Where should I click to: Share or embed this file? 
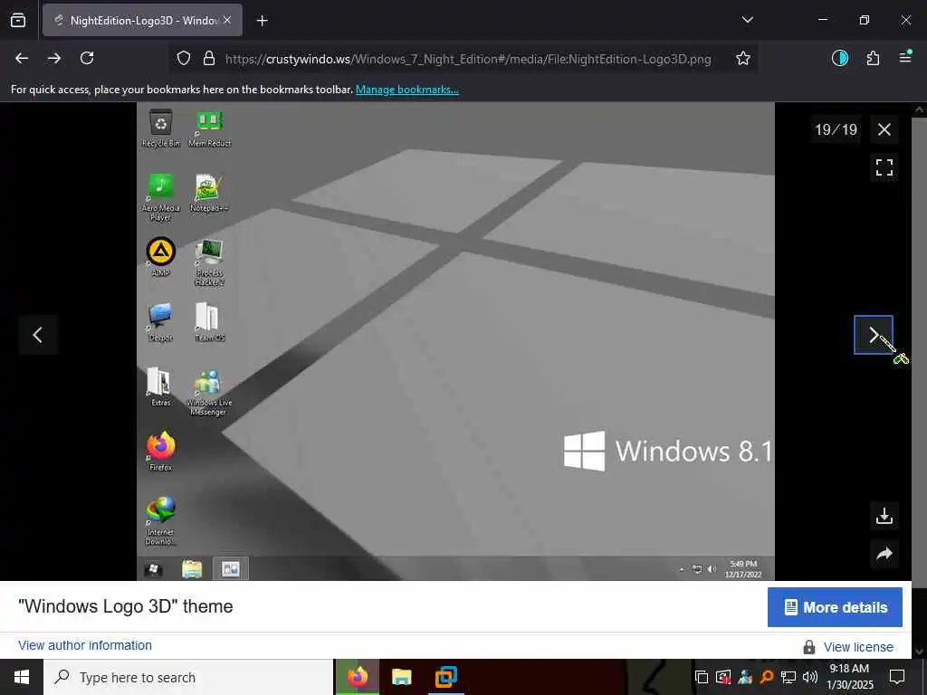(x=884, y=554)
